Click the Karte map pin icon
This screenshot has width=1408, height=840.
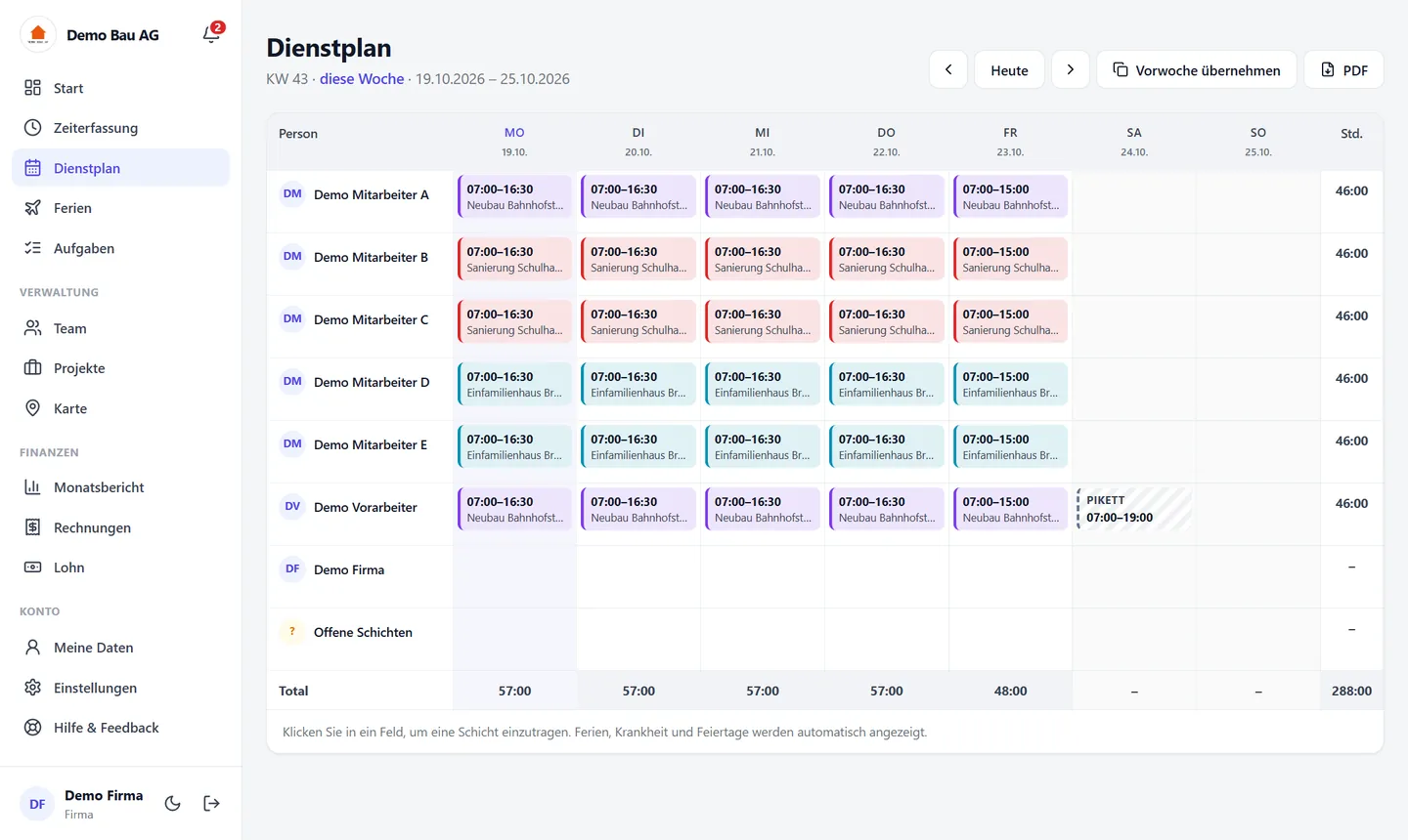32,408
